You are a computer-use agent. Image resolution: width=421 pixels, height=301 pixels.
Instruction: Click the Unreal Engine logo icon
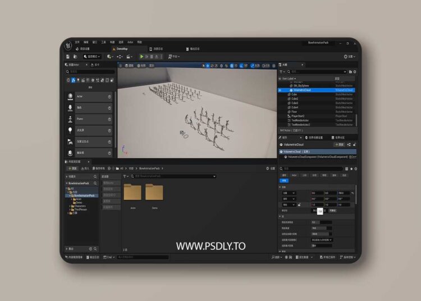click(68, 44)
